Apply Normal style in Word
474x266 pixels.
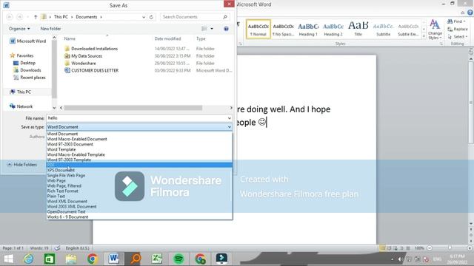[x=258, y=30]
